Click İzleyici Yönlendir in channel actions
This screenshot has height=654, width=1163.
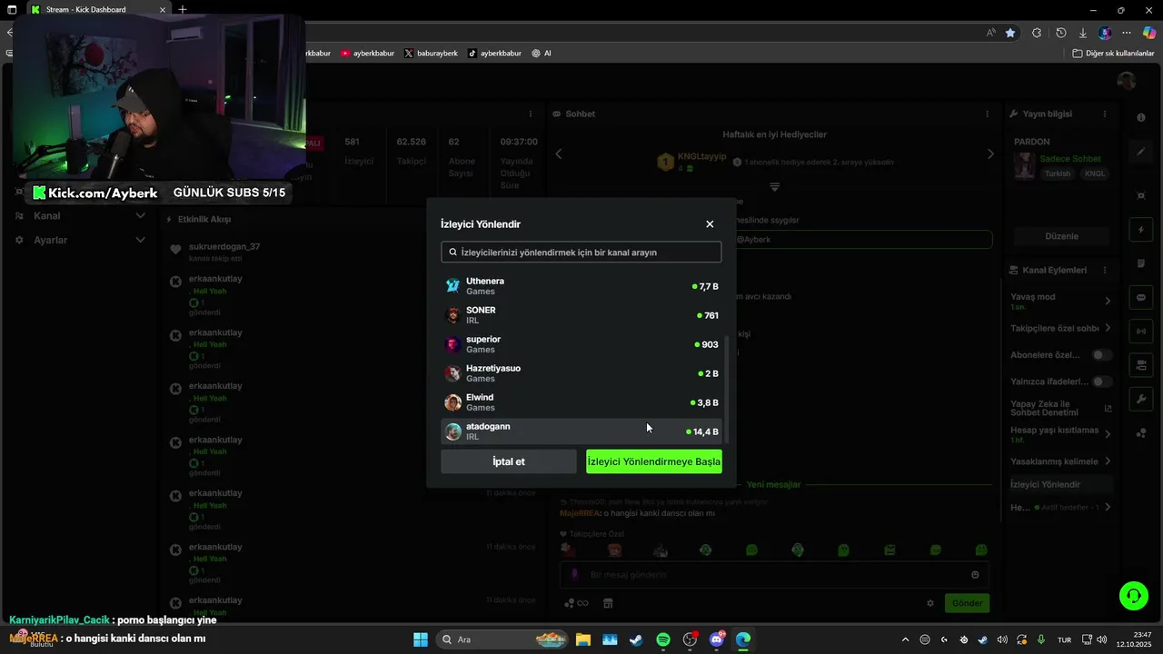tap(1060, 485)
